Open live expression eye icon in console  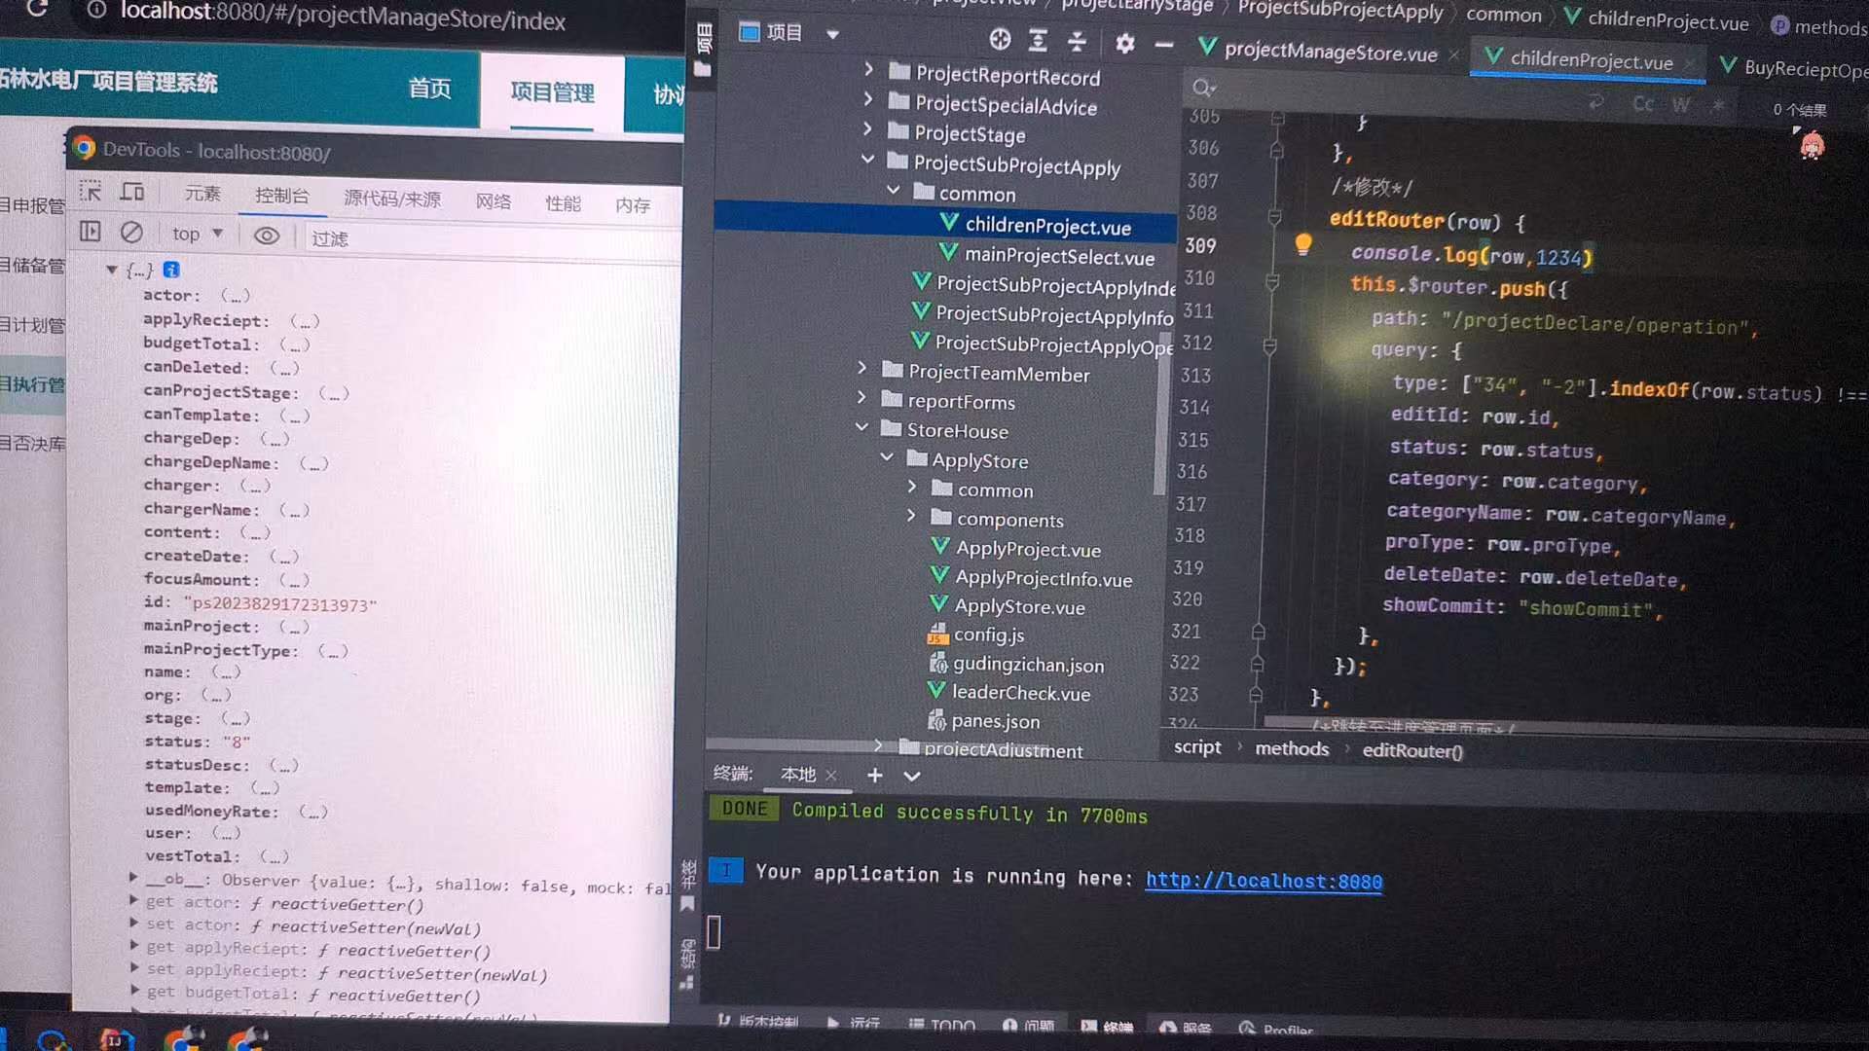coord(266,236)
